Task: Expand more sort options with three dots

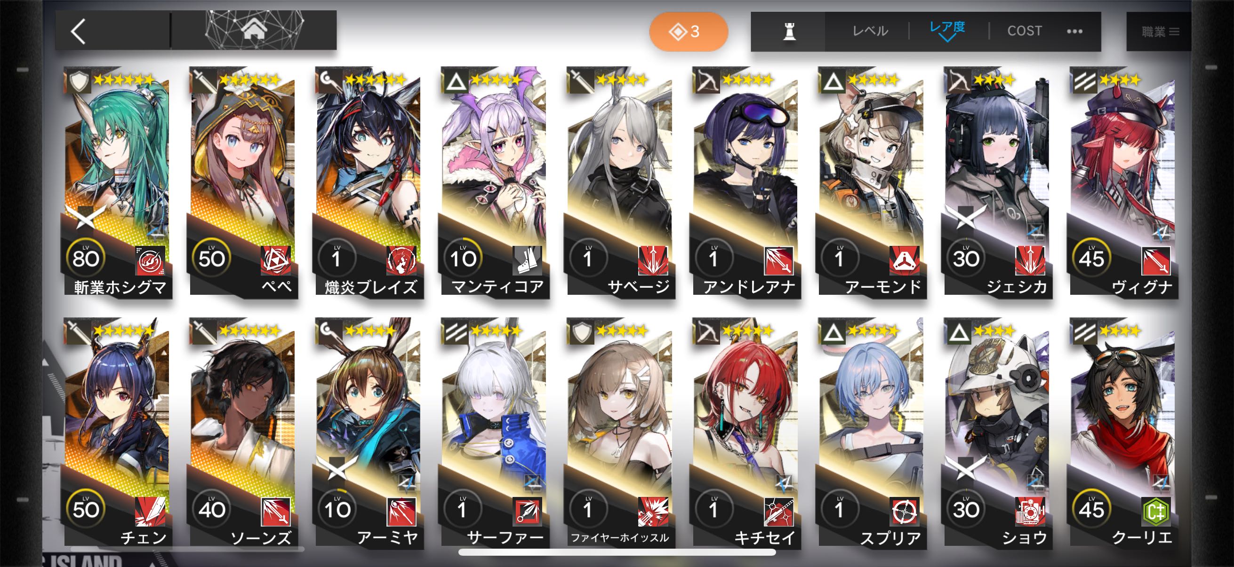Action: (x=1074, y=31)
